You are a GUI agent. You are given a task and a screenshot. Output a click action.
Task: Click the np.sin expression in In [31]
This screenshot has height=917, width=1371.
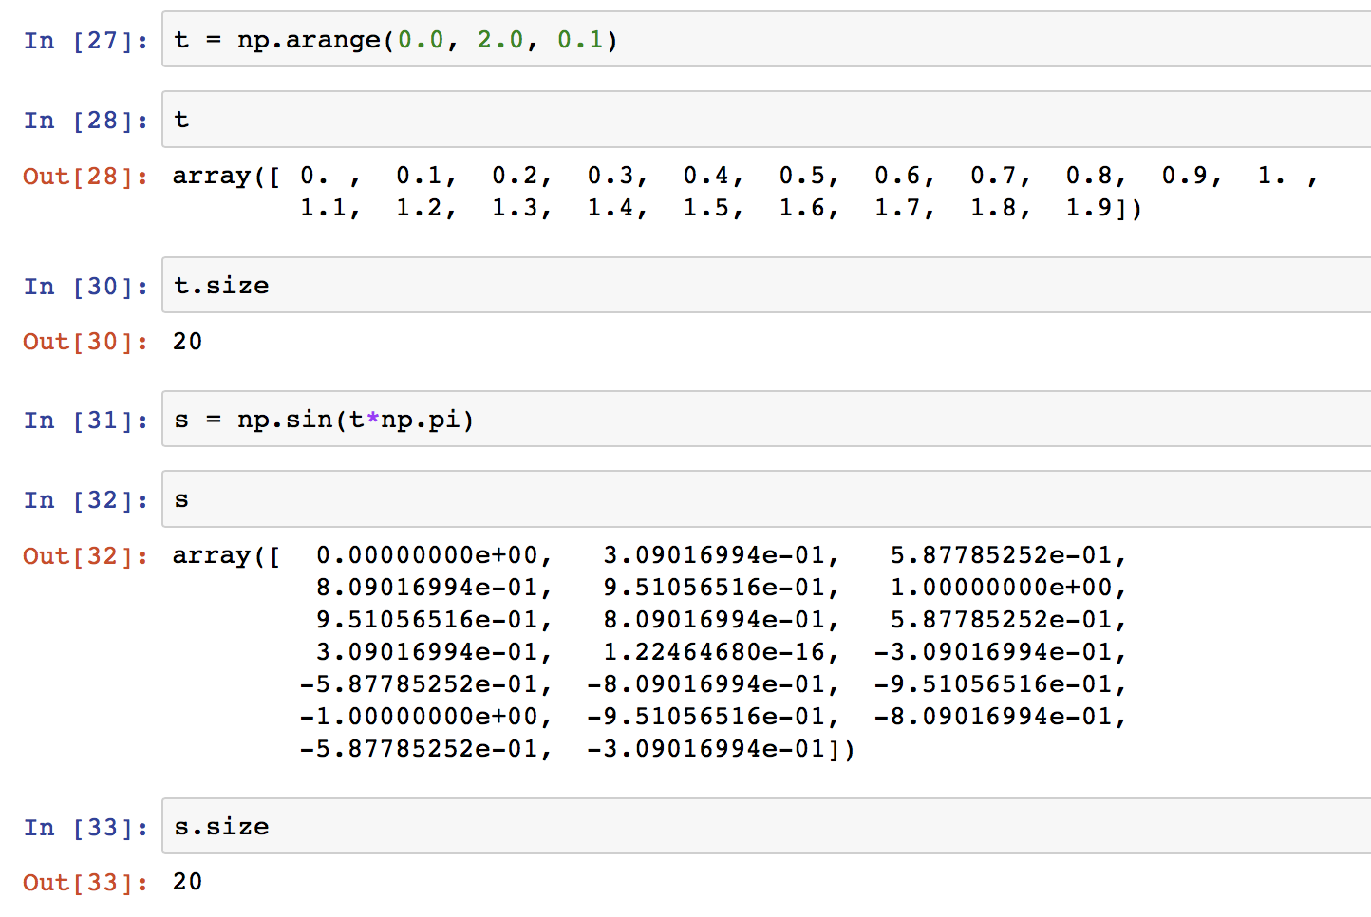[x=285, y=420]
